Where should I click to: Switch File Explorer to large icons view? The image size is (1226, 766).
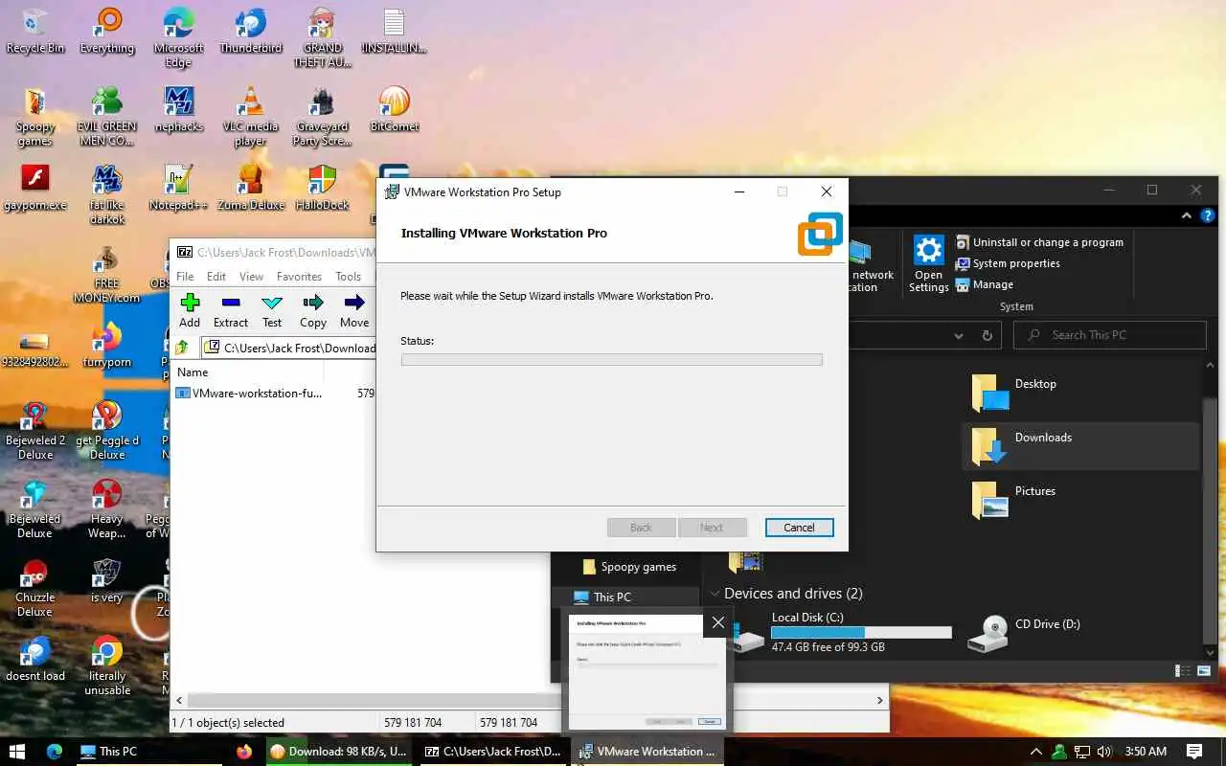[1205, 671]
